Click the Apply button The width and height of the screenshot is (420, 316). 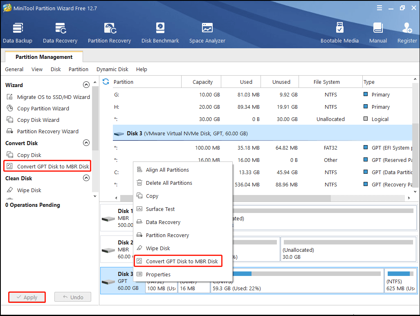[x=27, y=297]
